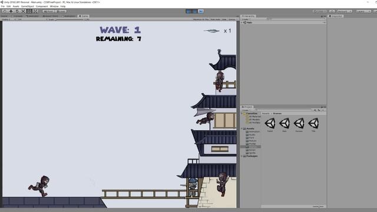Select the Hand tool in toolbar
Viewport: 377px width, 212px height.
point(5,11)
